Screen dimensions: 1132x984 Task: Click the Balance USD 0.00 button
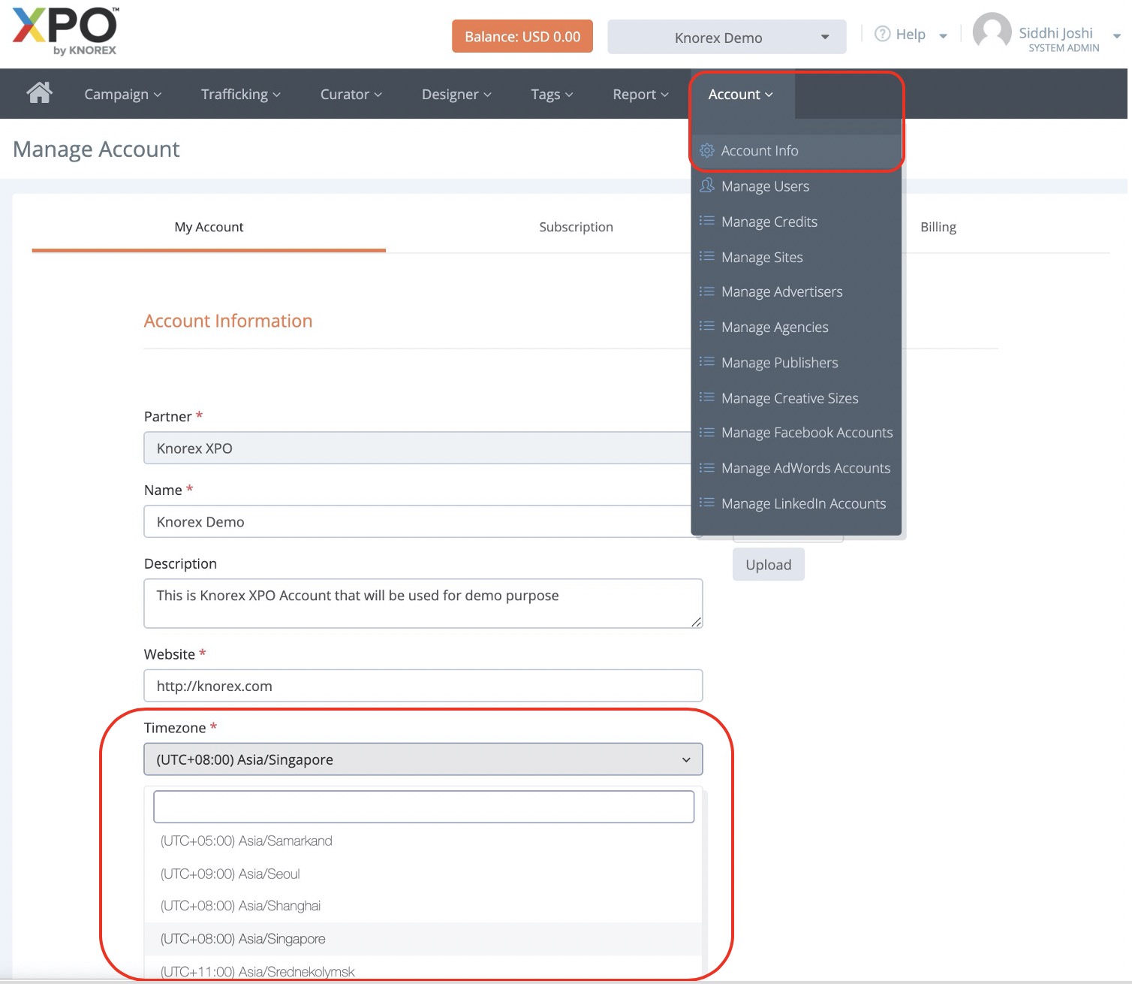click(522, 37)
